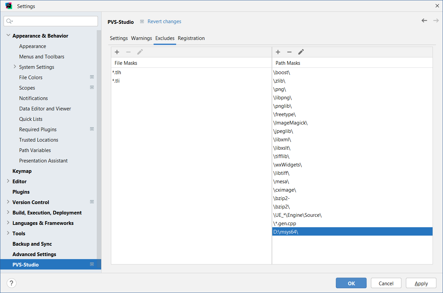
Task: Switch to the Warnings tab
Action: [142, 38]
